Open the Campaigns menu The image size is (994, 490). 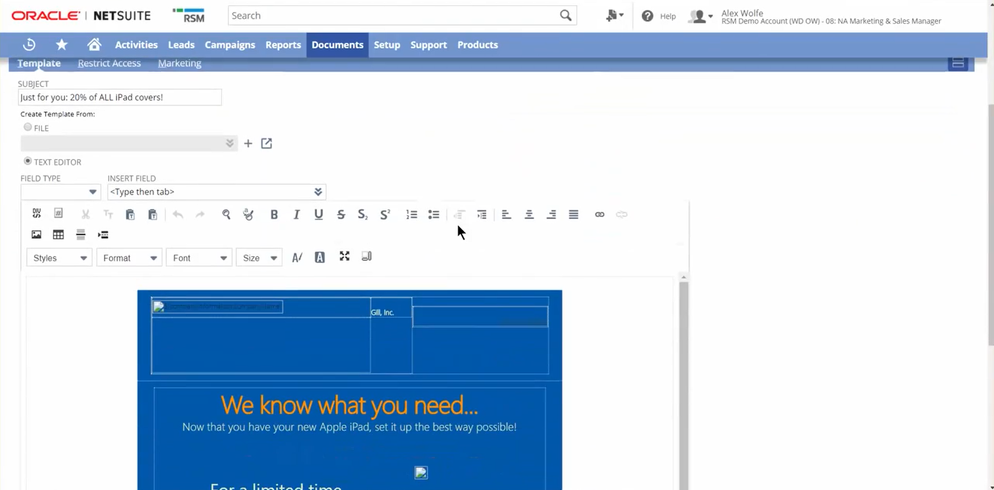[230, 45]
